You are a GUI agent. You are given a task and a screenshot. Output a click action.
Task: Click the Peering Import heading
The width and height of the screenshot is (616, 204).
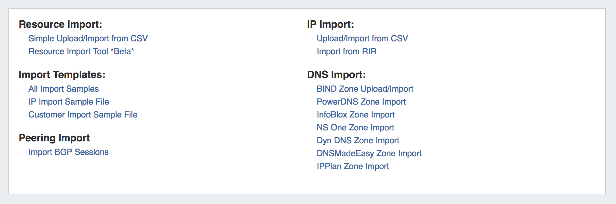54,138
